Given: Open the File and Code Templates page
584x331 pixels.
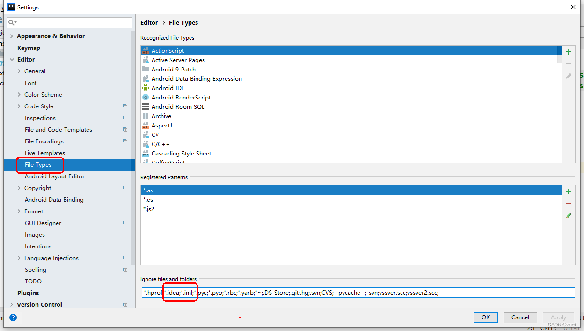Looking at the screenshot, I should click(x=58, y=129).
